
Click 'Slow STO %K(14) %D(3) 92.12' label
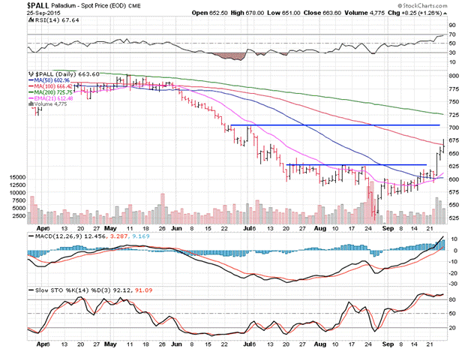pos(80,290)
